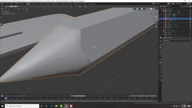
Task: Open the timeline Playback menu
Action: 7,96
